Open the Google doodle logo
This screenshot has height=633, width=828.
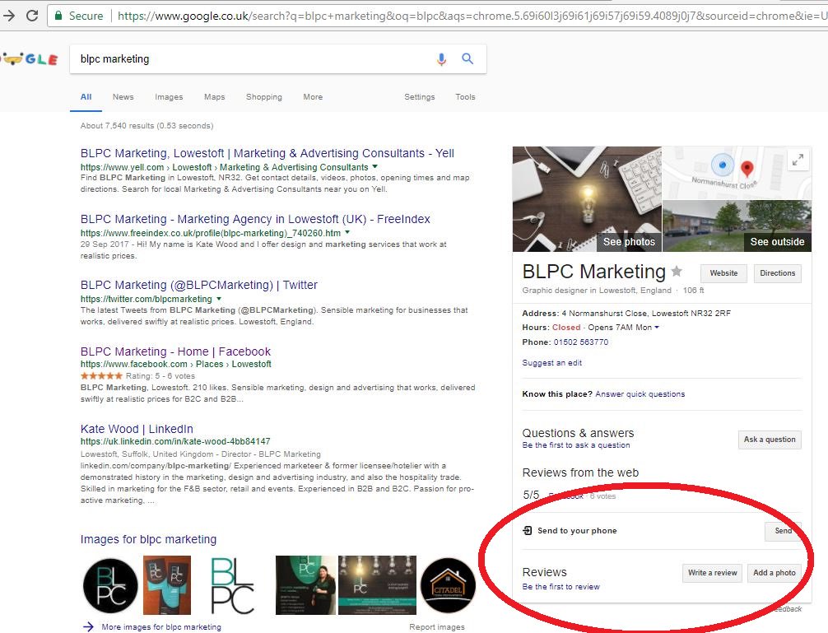coord(29,58)
